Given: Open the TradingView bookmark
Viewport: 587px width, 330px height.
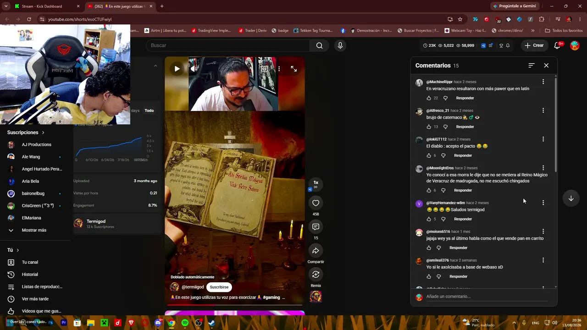Looking at the screenshot, I should (x=211, y=31).
